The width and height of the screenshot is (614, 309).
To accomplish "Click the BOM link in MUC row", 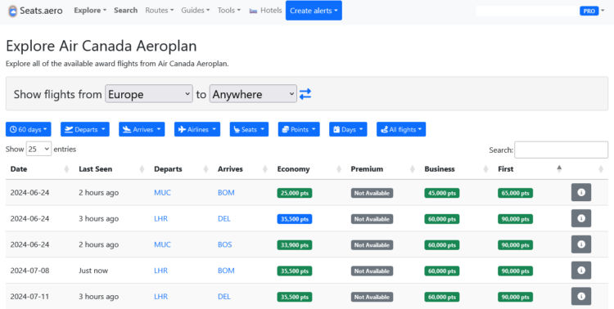I will click(x=226, y=192).
